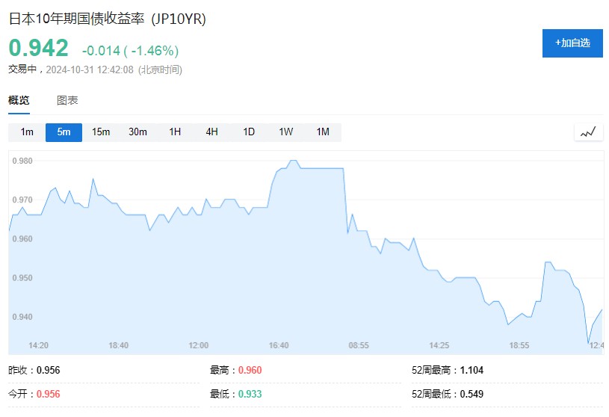Click the 16:40 time label on chart
Screen dimensions: 609x417
(279, 345)
